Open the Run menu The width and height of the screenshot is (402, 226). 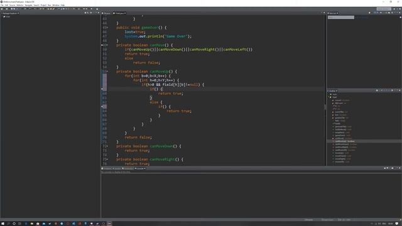pos(49,5)
